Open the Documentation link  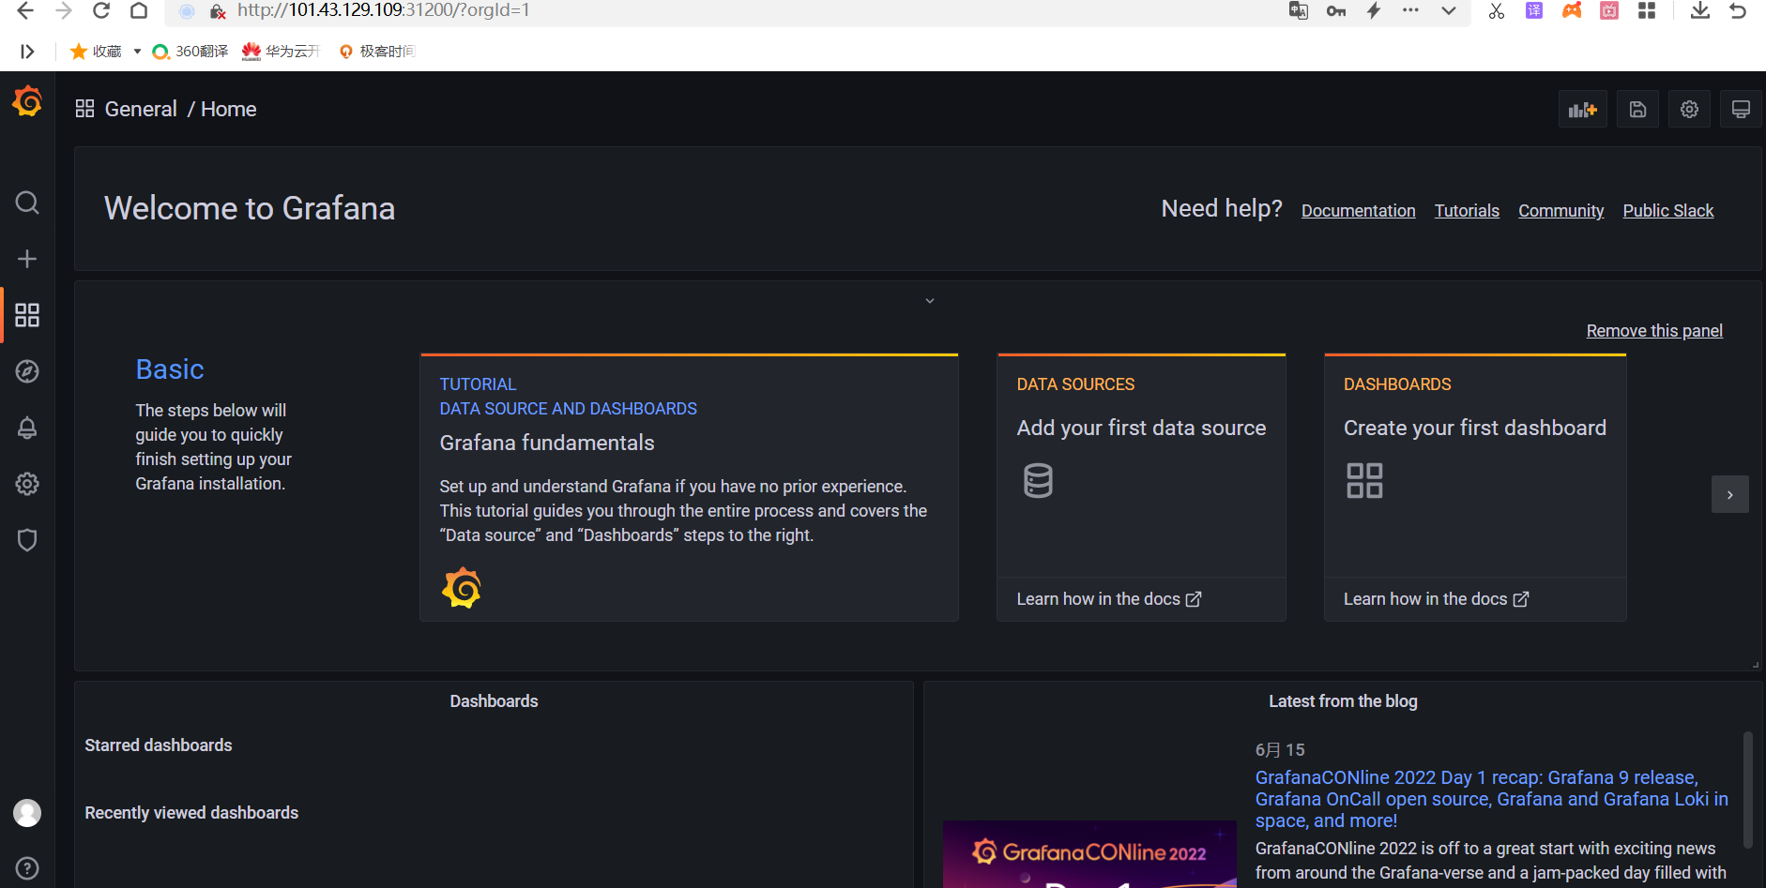pyautogui.click(x=1358, y=211)
